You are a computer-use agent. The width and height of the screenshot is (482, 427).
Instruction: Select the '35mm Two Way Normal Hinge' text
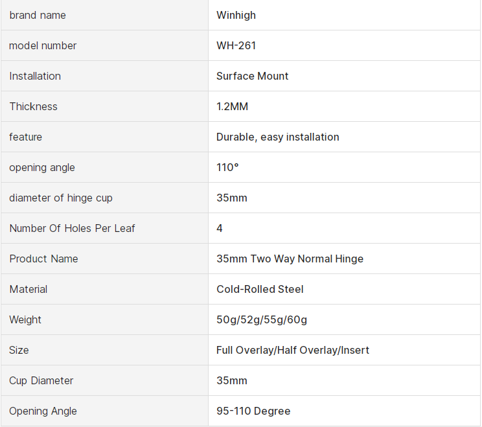290,259
